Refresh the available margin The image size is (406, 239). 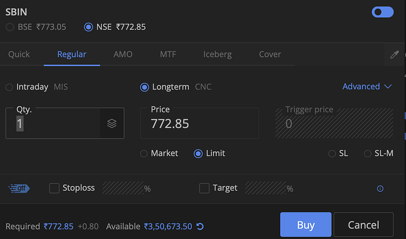click(200, 227)
